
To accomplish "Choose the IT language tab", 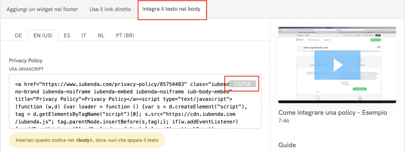I will pyautogui.click(x=84, y=35).
